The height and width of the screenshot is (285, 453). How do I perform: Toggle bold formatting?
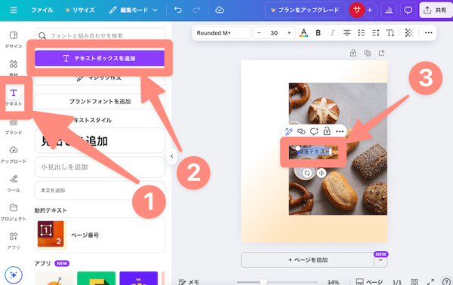[x=318, y=33]
